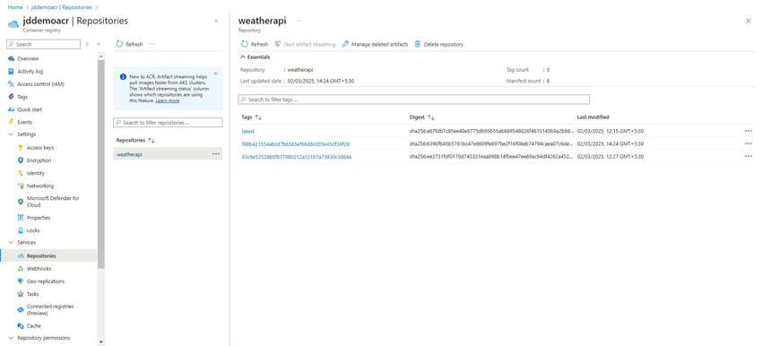Click the digest starting sha256:6396fb45
This screenshot has height=346, width=762.
[491, 143]
